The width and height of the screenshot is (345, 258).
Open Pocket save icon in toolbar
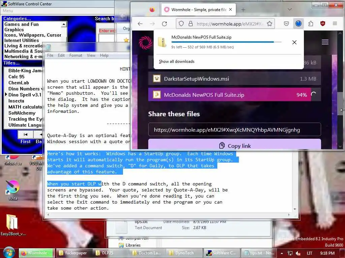(x=286, y=24)
